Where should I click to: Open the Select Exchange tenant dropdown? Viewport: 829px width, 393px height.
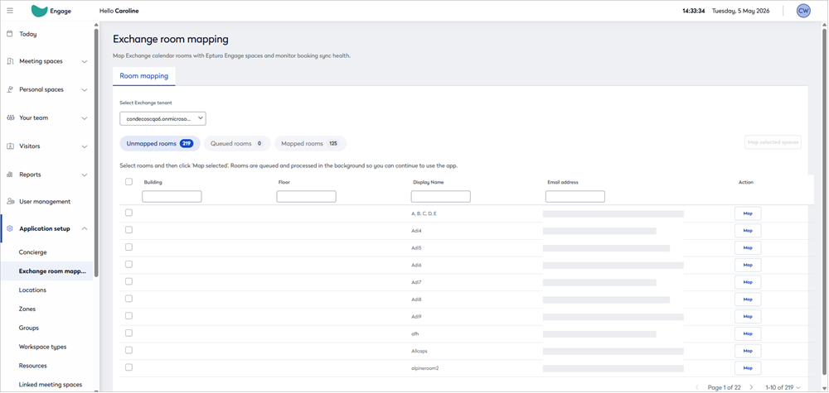click(162, 118)
